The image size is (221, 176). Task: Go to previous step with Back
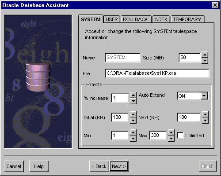pos(99,166)
